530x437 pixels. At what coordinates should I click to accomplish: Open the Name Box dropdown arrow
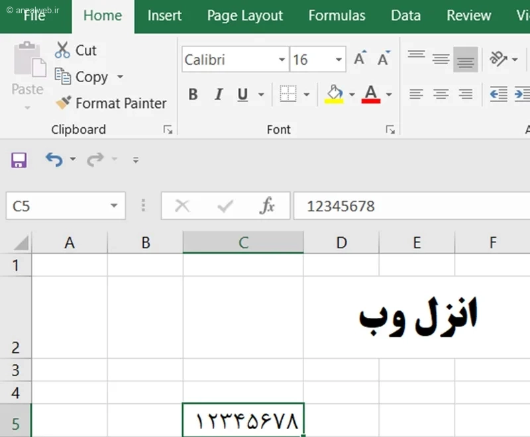pos(114,205)
